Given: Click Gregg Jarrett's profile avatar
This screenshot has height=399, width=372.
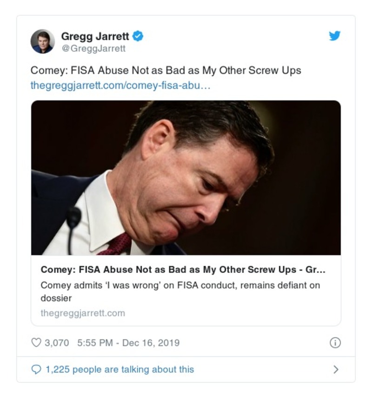Looking at the screenshot, I should pyautogui.click(x=43, y=41).
